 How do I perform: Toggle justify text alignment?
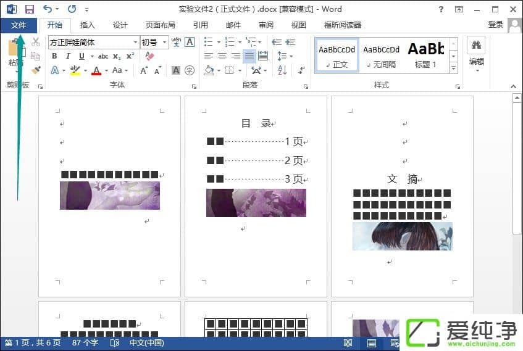(x=249, y=56)
